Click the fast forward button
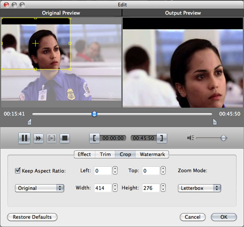244x227 pixels. (x=38, y=138)
